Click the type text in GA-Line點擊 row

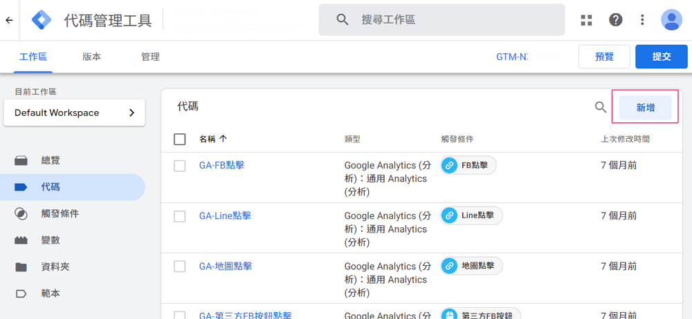[x=388, y=229]
